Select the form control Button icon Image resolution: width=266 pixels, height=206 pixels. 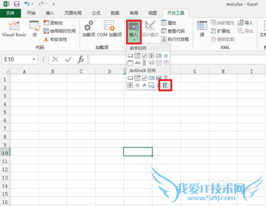[130, 56]
